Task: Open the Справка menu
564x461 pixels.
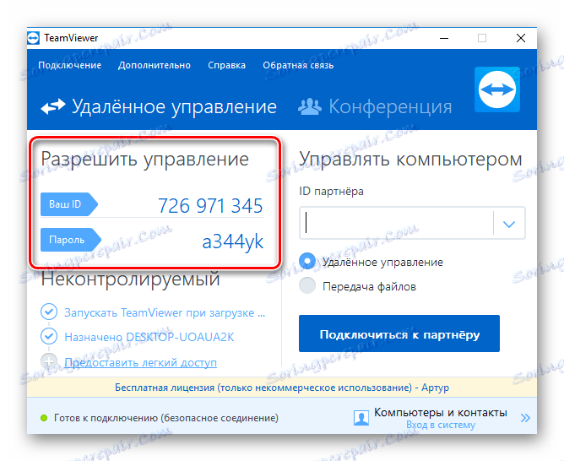Action: pos(226,65)
